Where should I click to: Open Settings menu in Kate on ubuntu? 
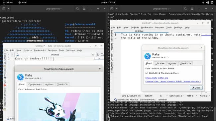click(178, 28)
